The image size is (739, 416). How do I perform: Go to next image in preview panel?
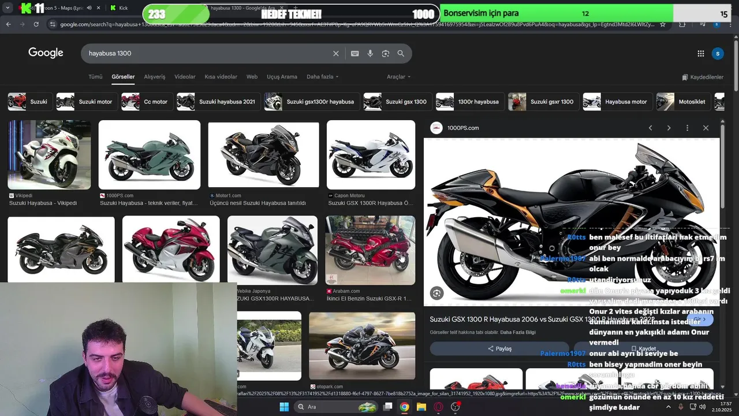tap(669, 128)
